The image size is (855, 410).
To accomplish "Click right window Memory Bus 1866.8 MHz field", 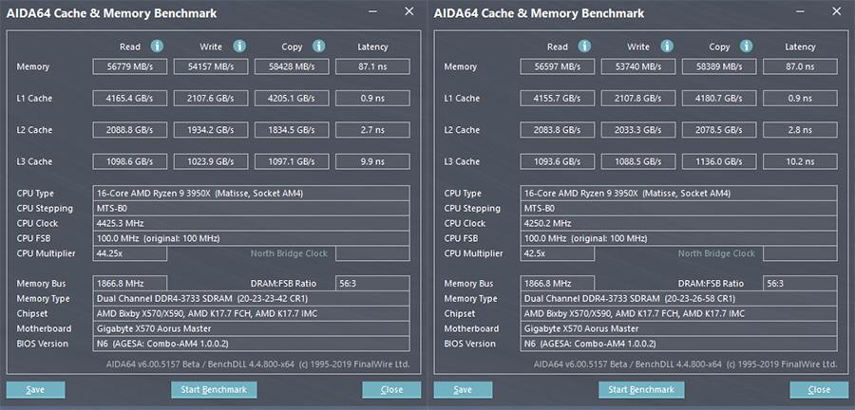I will click(558, 284).
